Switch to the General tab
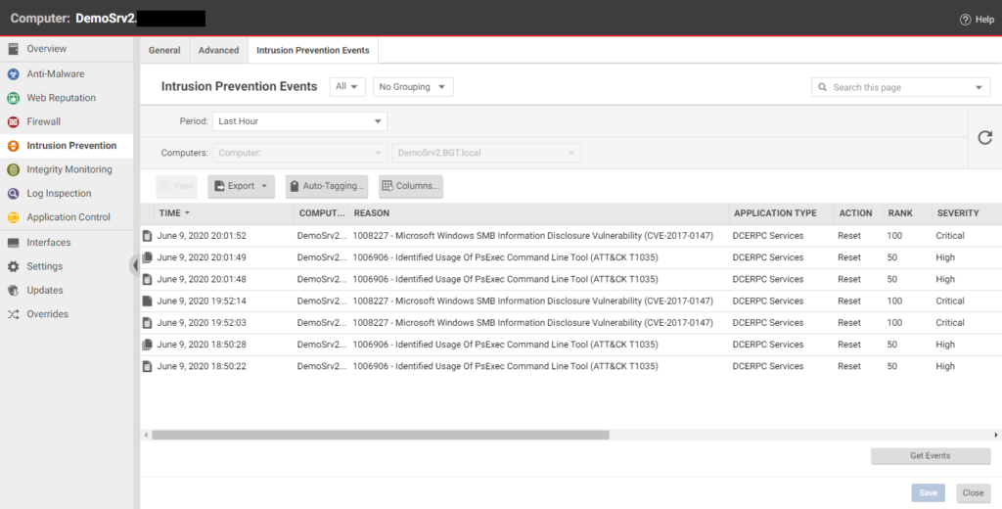Image resolution: width=1002 pixels, height=509 pixels. tap(164, 50)
